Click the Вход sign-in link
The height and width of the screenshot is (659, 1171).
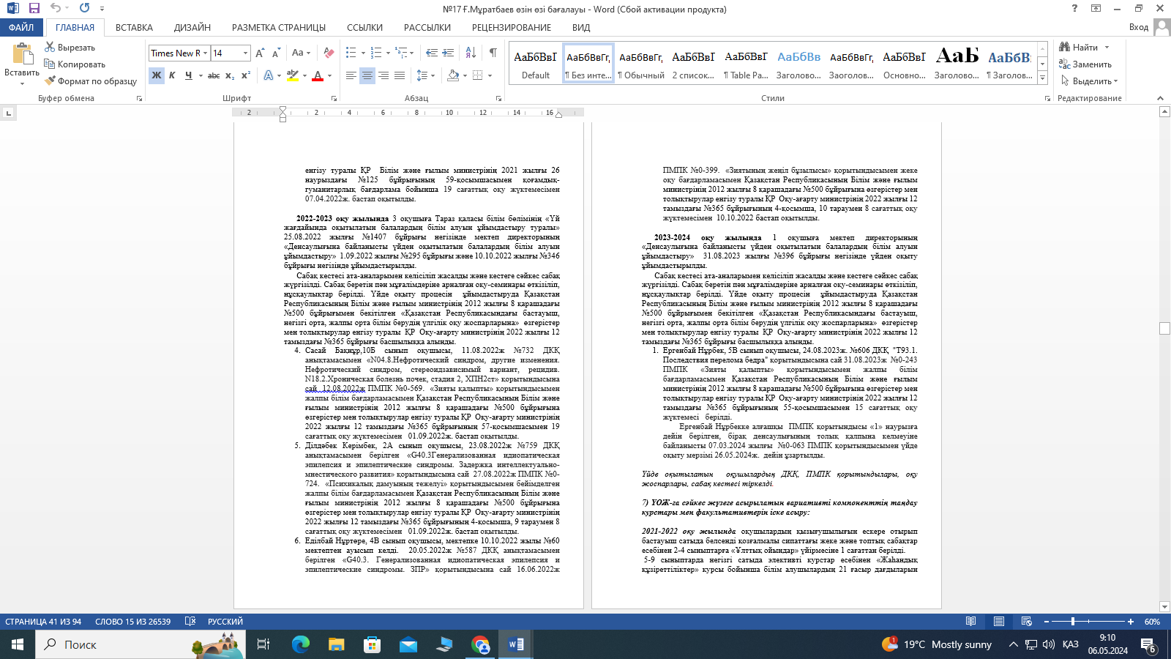pyautogui.click(x=1139, y=27)
